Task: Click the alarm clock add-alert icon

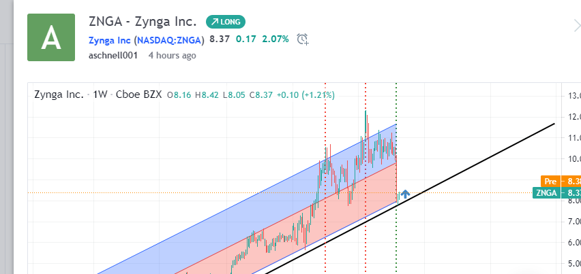Action: tap(303, 39)
